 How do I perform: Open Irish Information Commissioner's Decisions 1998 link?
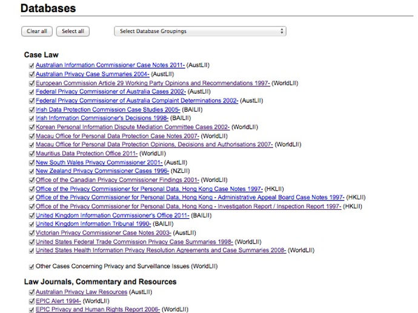coord(102,118)
